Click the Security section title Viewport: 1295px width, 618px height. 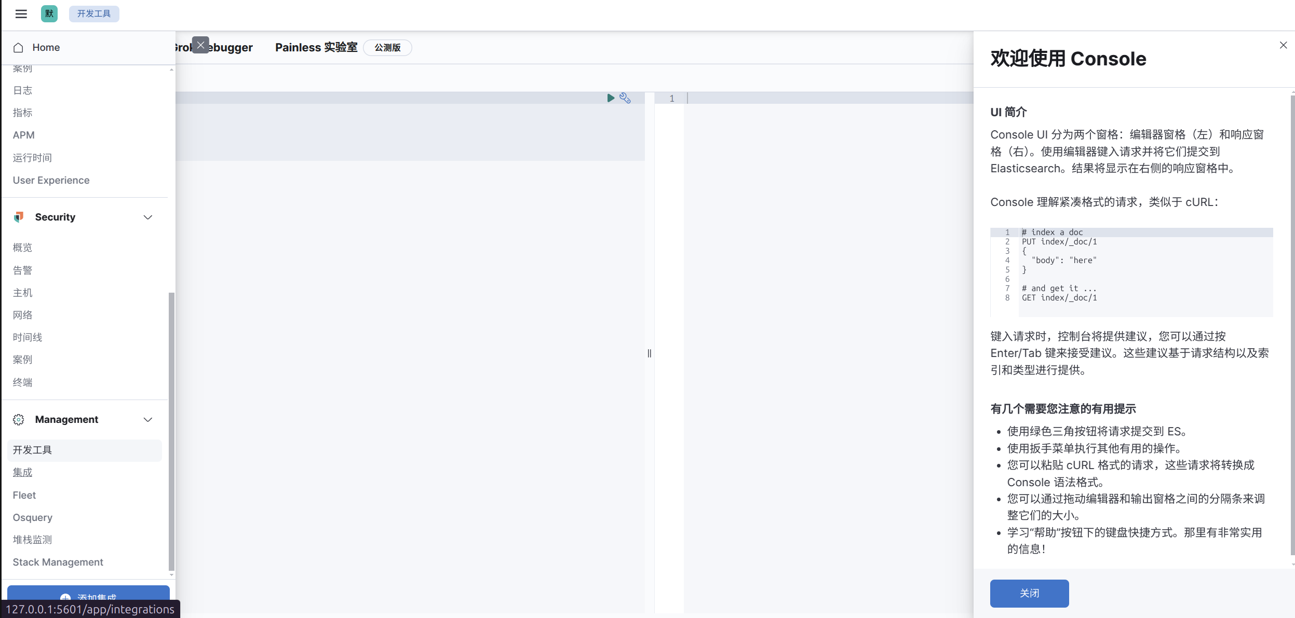click(55, 217)
